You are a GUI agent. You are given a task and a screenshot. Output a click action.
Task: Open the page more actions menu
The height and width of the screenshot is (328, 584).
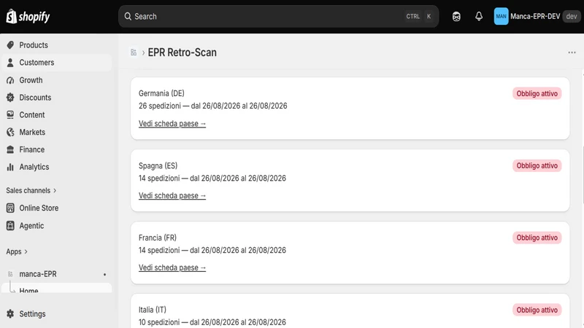[x=572, y=52]
